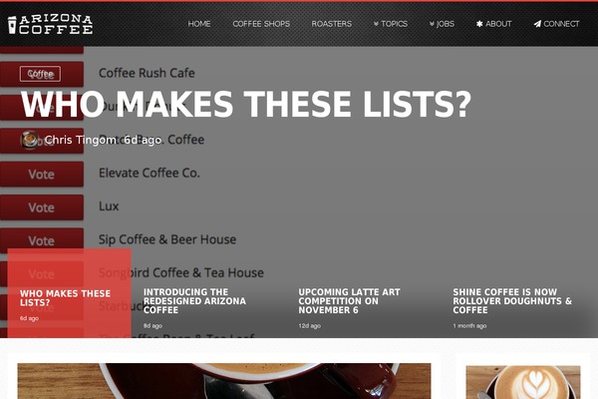The width and height of the screenshot is (598, 399).
Task: Select 'Upcoming Latte Art Competition' slide
Action: point(349,301)
